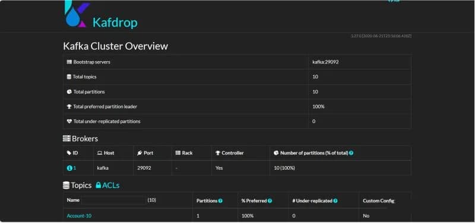This screenshot has width=475, height=223.
Task: Click the lock icon beside ACLs
Action: click(x=98, y=185)
